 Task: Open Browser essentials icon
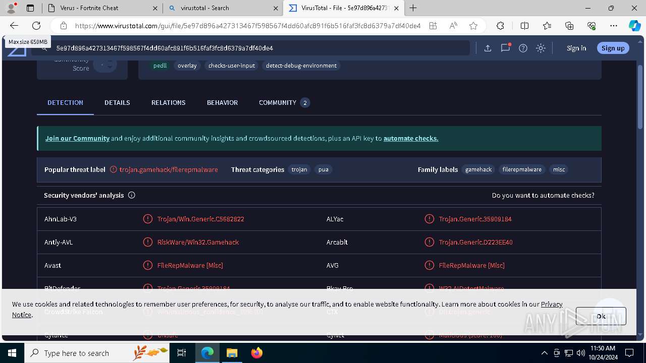pos(591,26)
